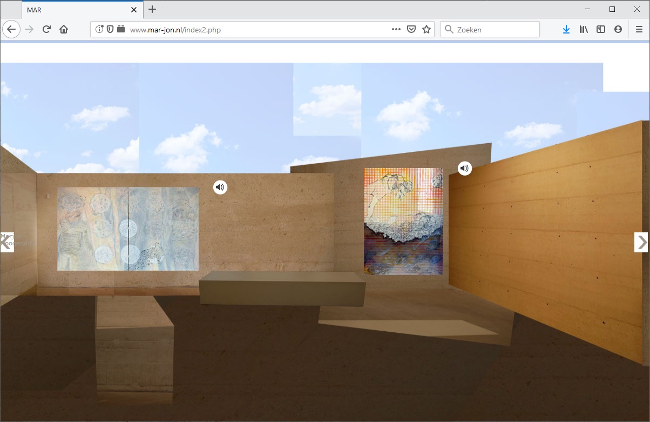The width and height of the screenshot is (650, 422).
Task: Select the MAR browser tab
Action: [76, 10]
